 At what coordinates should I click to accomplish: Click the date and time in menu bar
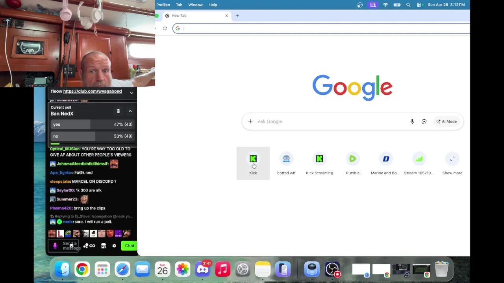pos(446,5)
